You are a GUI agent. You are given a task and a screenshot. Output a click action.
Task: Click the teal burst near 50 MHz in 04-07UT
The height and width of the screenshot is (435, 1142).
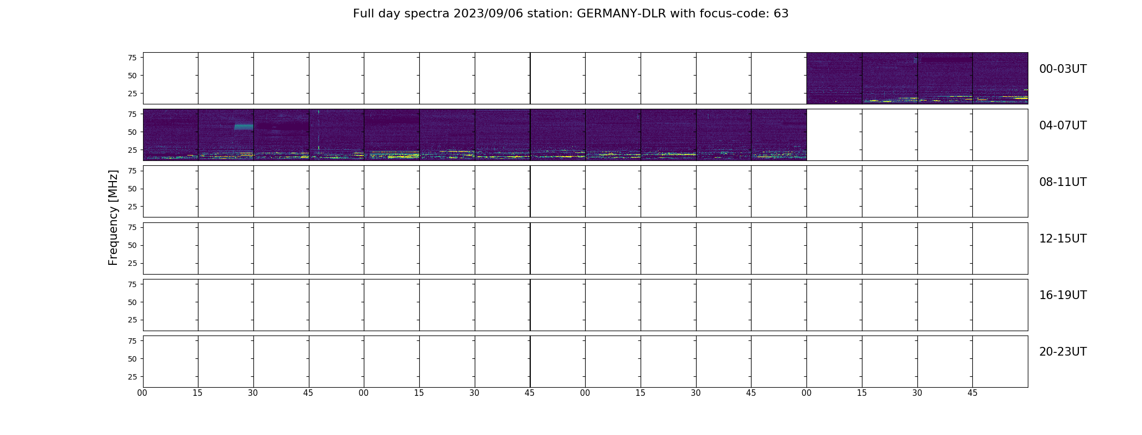[x=244, y=127]
